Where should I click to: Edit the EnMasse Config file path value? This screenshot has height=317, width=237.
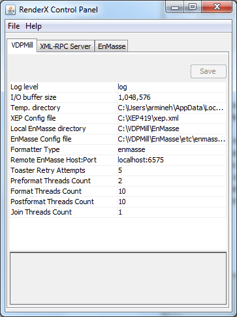coord(172,139)
